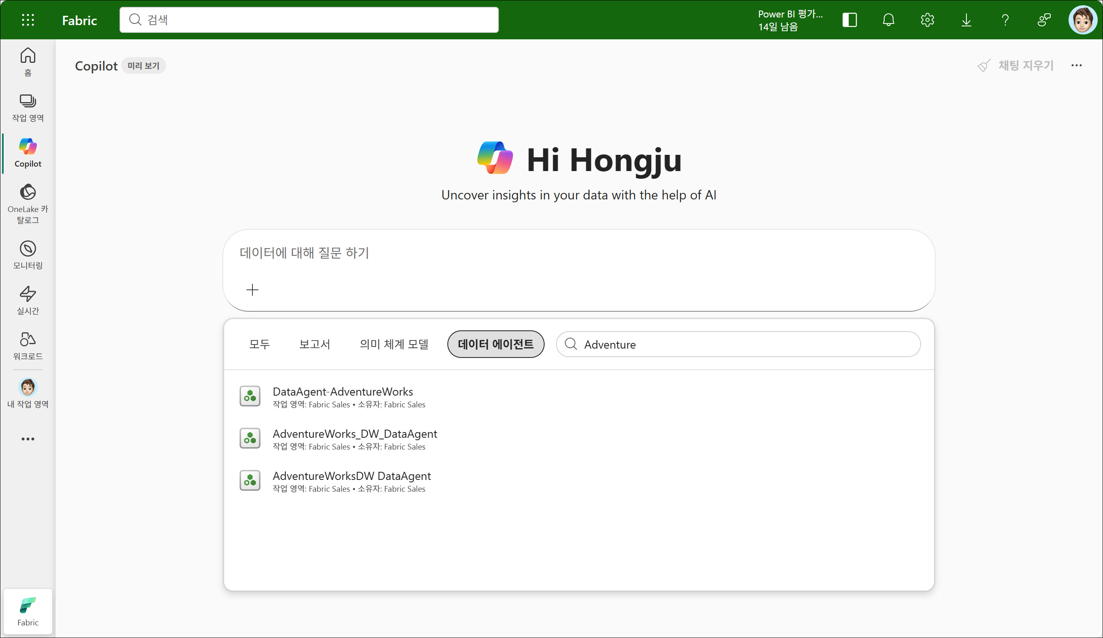Go to Home in the sidebar
This screenshot has height=638, width=1103.
[x=28, y=61]
